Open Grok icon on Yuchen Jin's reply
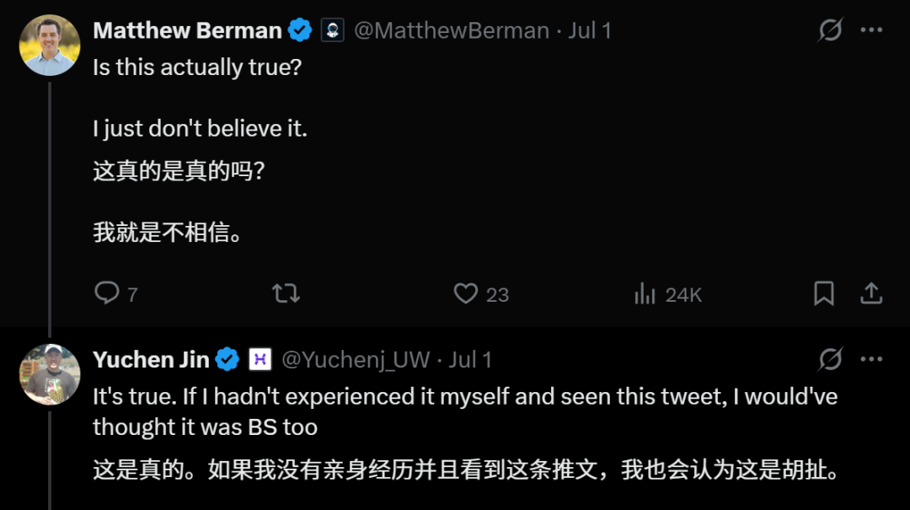The height and width of the screenshot is (510, 910). coord(830,359)
